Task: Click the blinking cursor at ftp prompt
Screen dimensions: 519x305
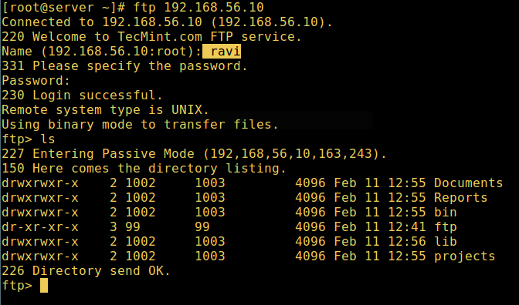Action: click(44, 286)
